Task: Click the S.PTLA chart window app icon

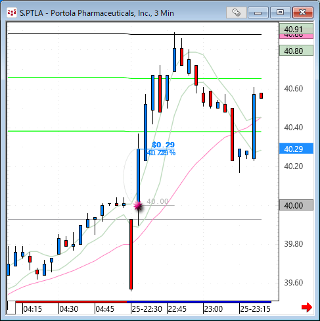Action: pyautogui.click(x=12, y=12)
